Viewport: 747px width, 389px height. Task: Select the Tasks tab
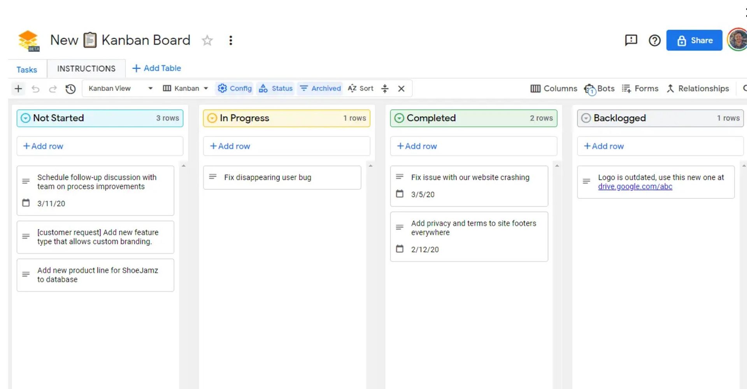[x=26, y=69]
